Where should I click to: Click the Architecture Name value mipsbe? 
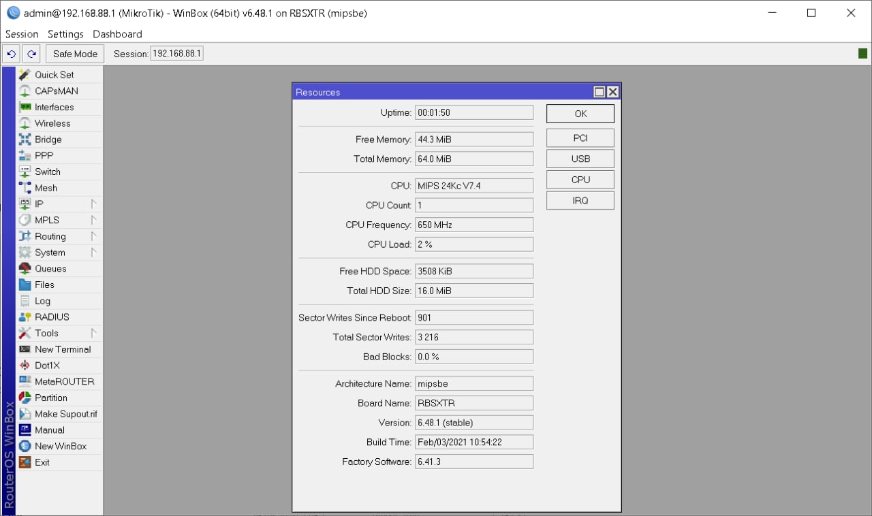coord(474,383)
